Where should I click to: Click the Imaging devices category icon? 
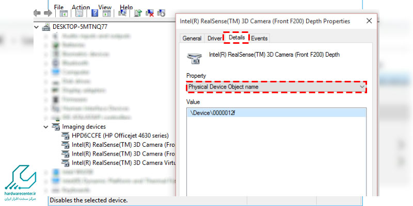click(56, 127)
